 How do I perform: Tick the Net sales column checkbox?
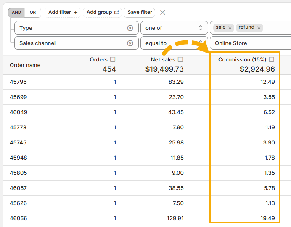pyautogui.click(x=180, y=60)
